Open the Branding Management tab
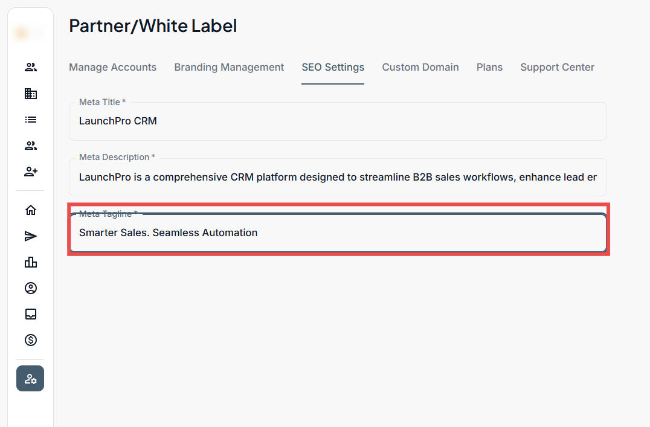 point(229,68)
